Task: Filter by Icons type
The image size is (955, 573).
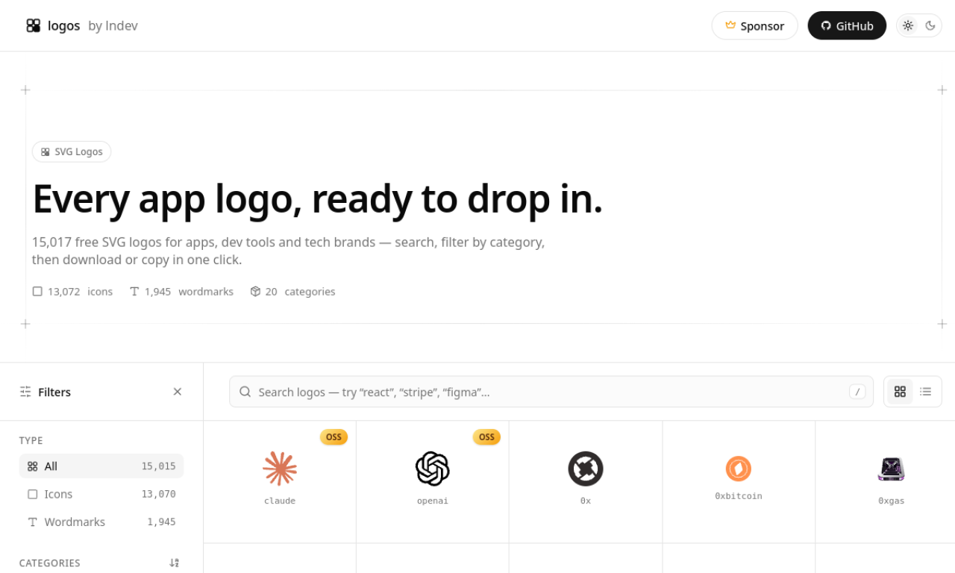Action: 101,494
